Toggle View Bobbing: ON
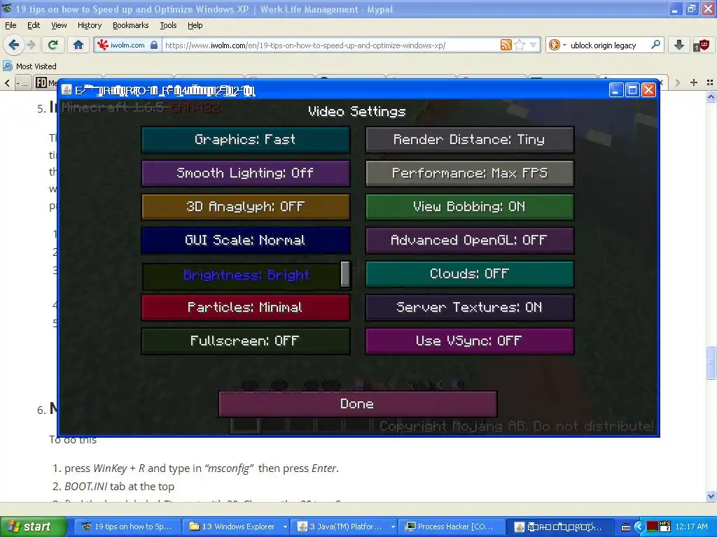 470,207
